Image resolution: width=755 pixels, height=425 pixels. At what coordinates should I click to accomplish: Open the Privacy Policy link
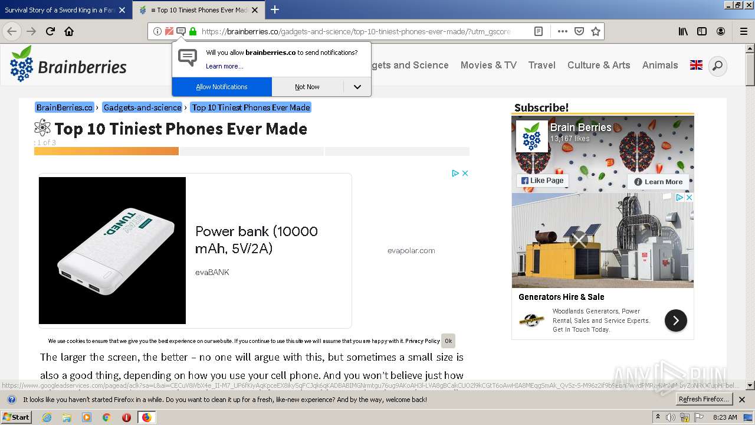(x=422, y=341)
